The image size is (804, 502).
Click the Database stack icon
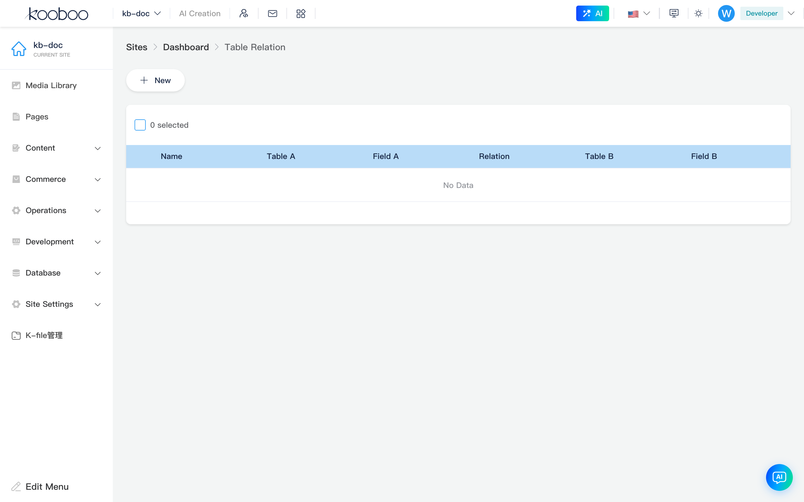16,273
